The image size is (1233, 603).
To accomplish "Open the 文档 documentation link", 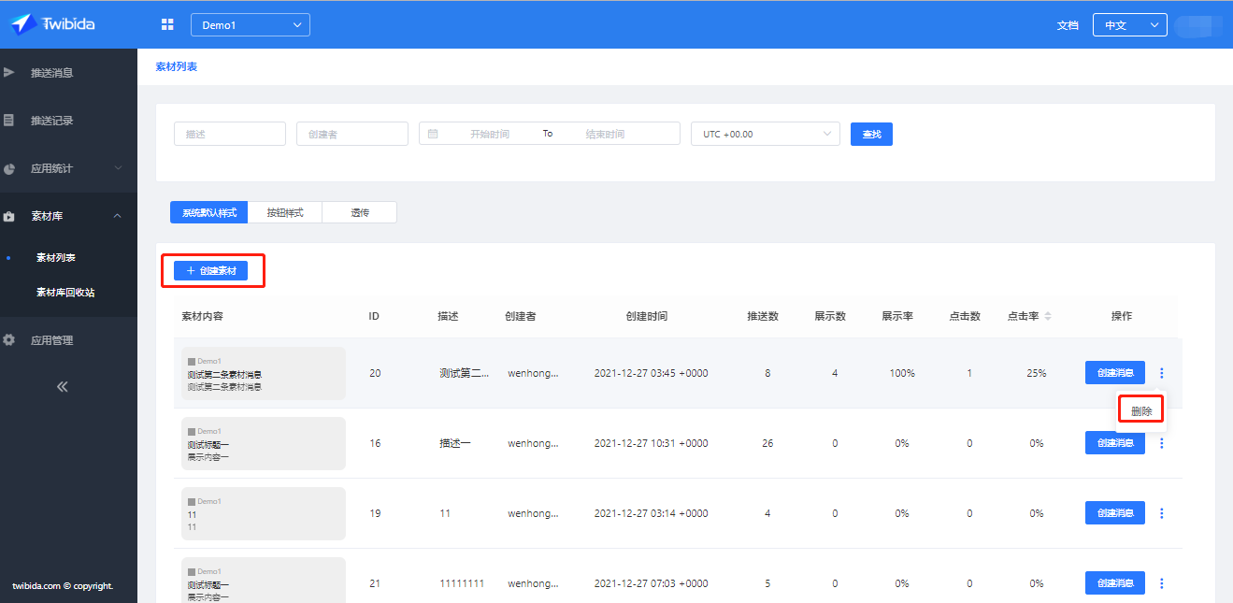I will (x=1068, y=25).
